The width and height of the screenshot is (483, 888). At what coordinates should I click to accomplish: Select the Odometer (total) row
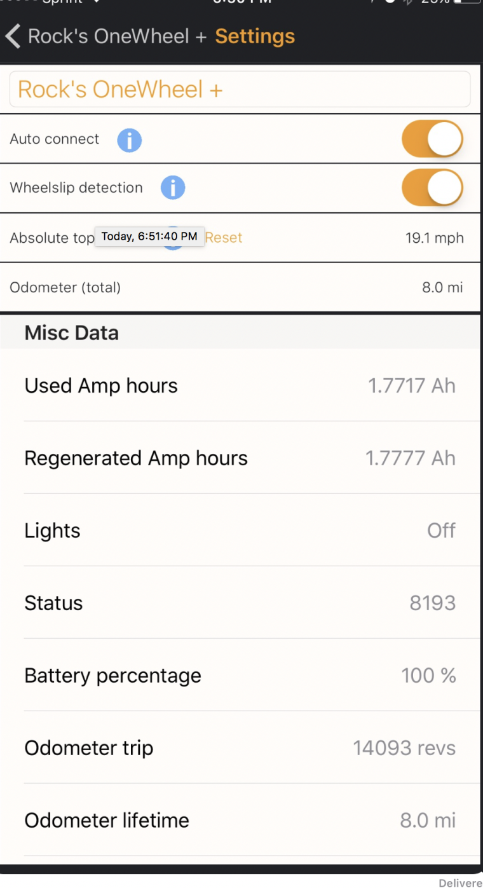(x=240, y=287)
